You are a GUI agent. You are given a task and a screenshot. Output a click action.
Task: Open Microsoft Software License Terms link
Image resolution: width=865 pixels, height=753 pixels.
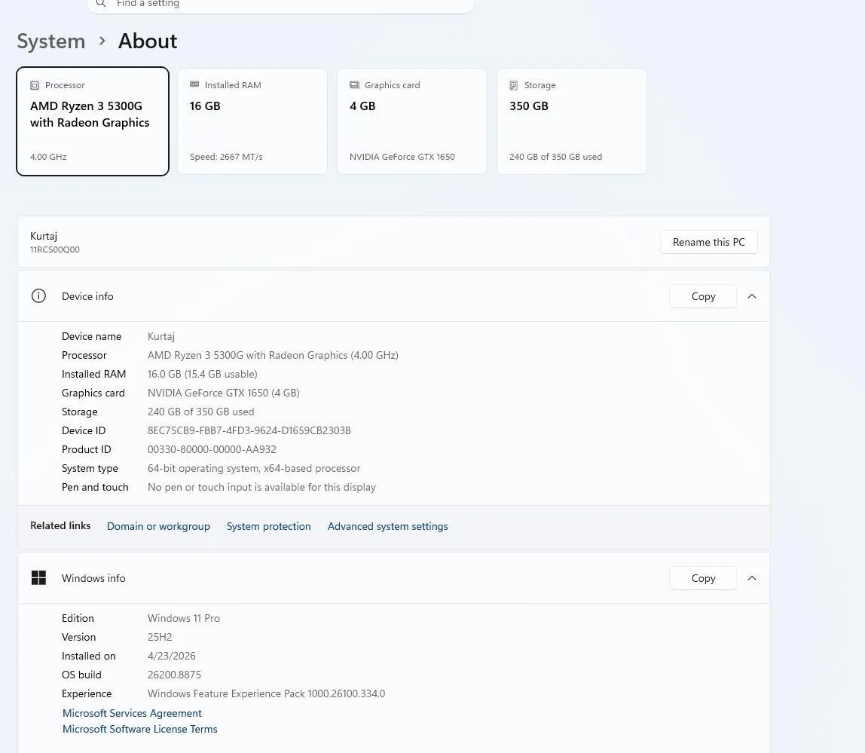139,730
